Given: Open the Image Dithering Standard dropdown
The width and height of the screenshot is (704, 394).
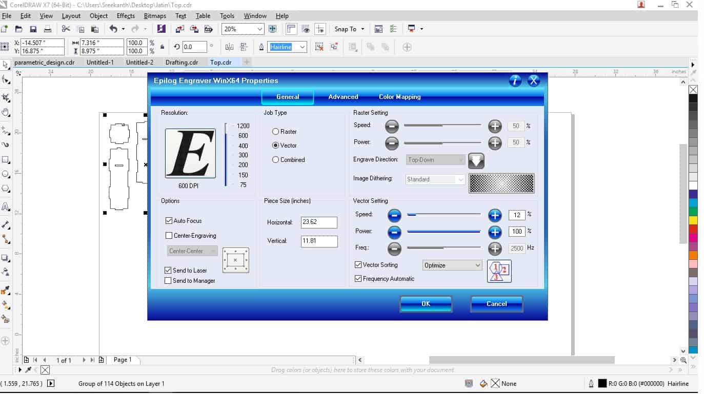Looking at the screenshot, I should click(x=436, y=179).
